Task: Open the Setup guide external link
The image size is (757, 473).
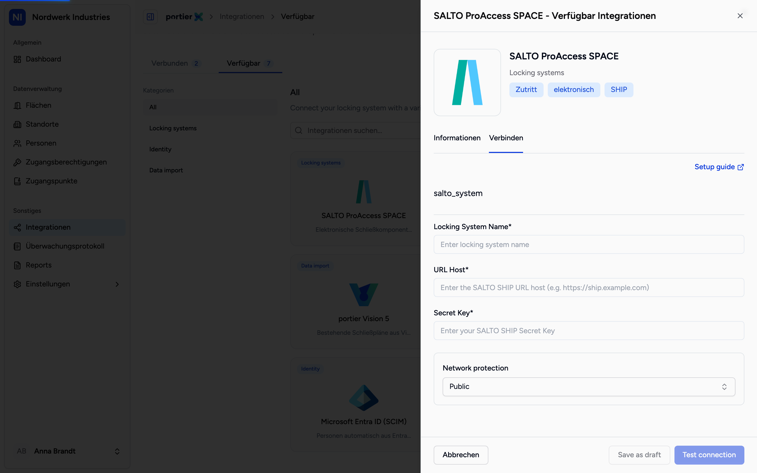Action: (719, 167)
